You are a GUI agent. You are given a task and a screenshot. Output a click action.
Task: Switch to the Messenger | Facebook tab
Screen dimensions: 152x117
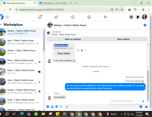coord(19,3)
